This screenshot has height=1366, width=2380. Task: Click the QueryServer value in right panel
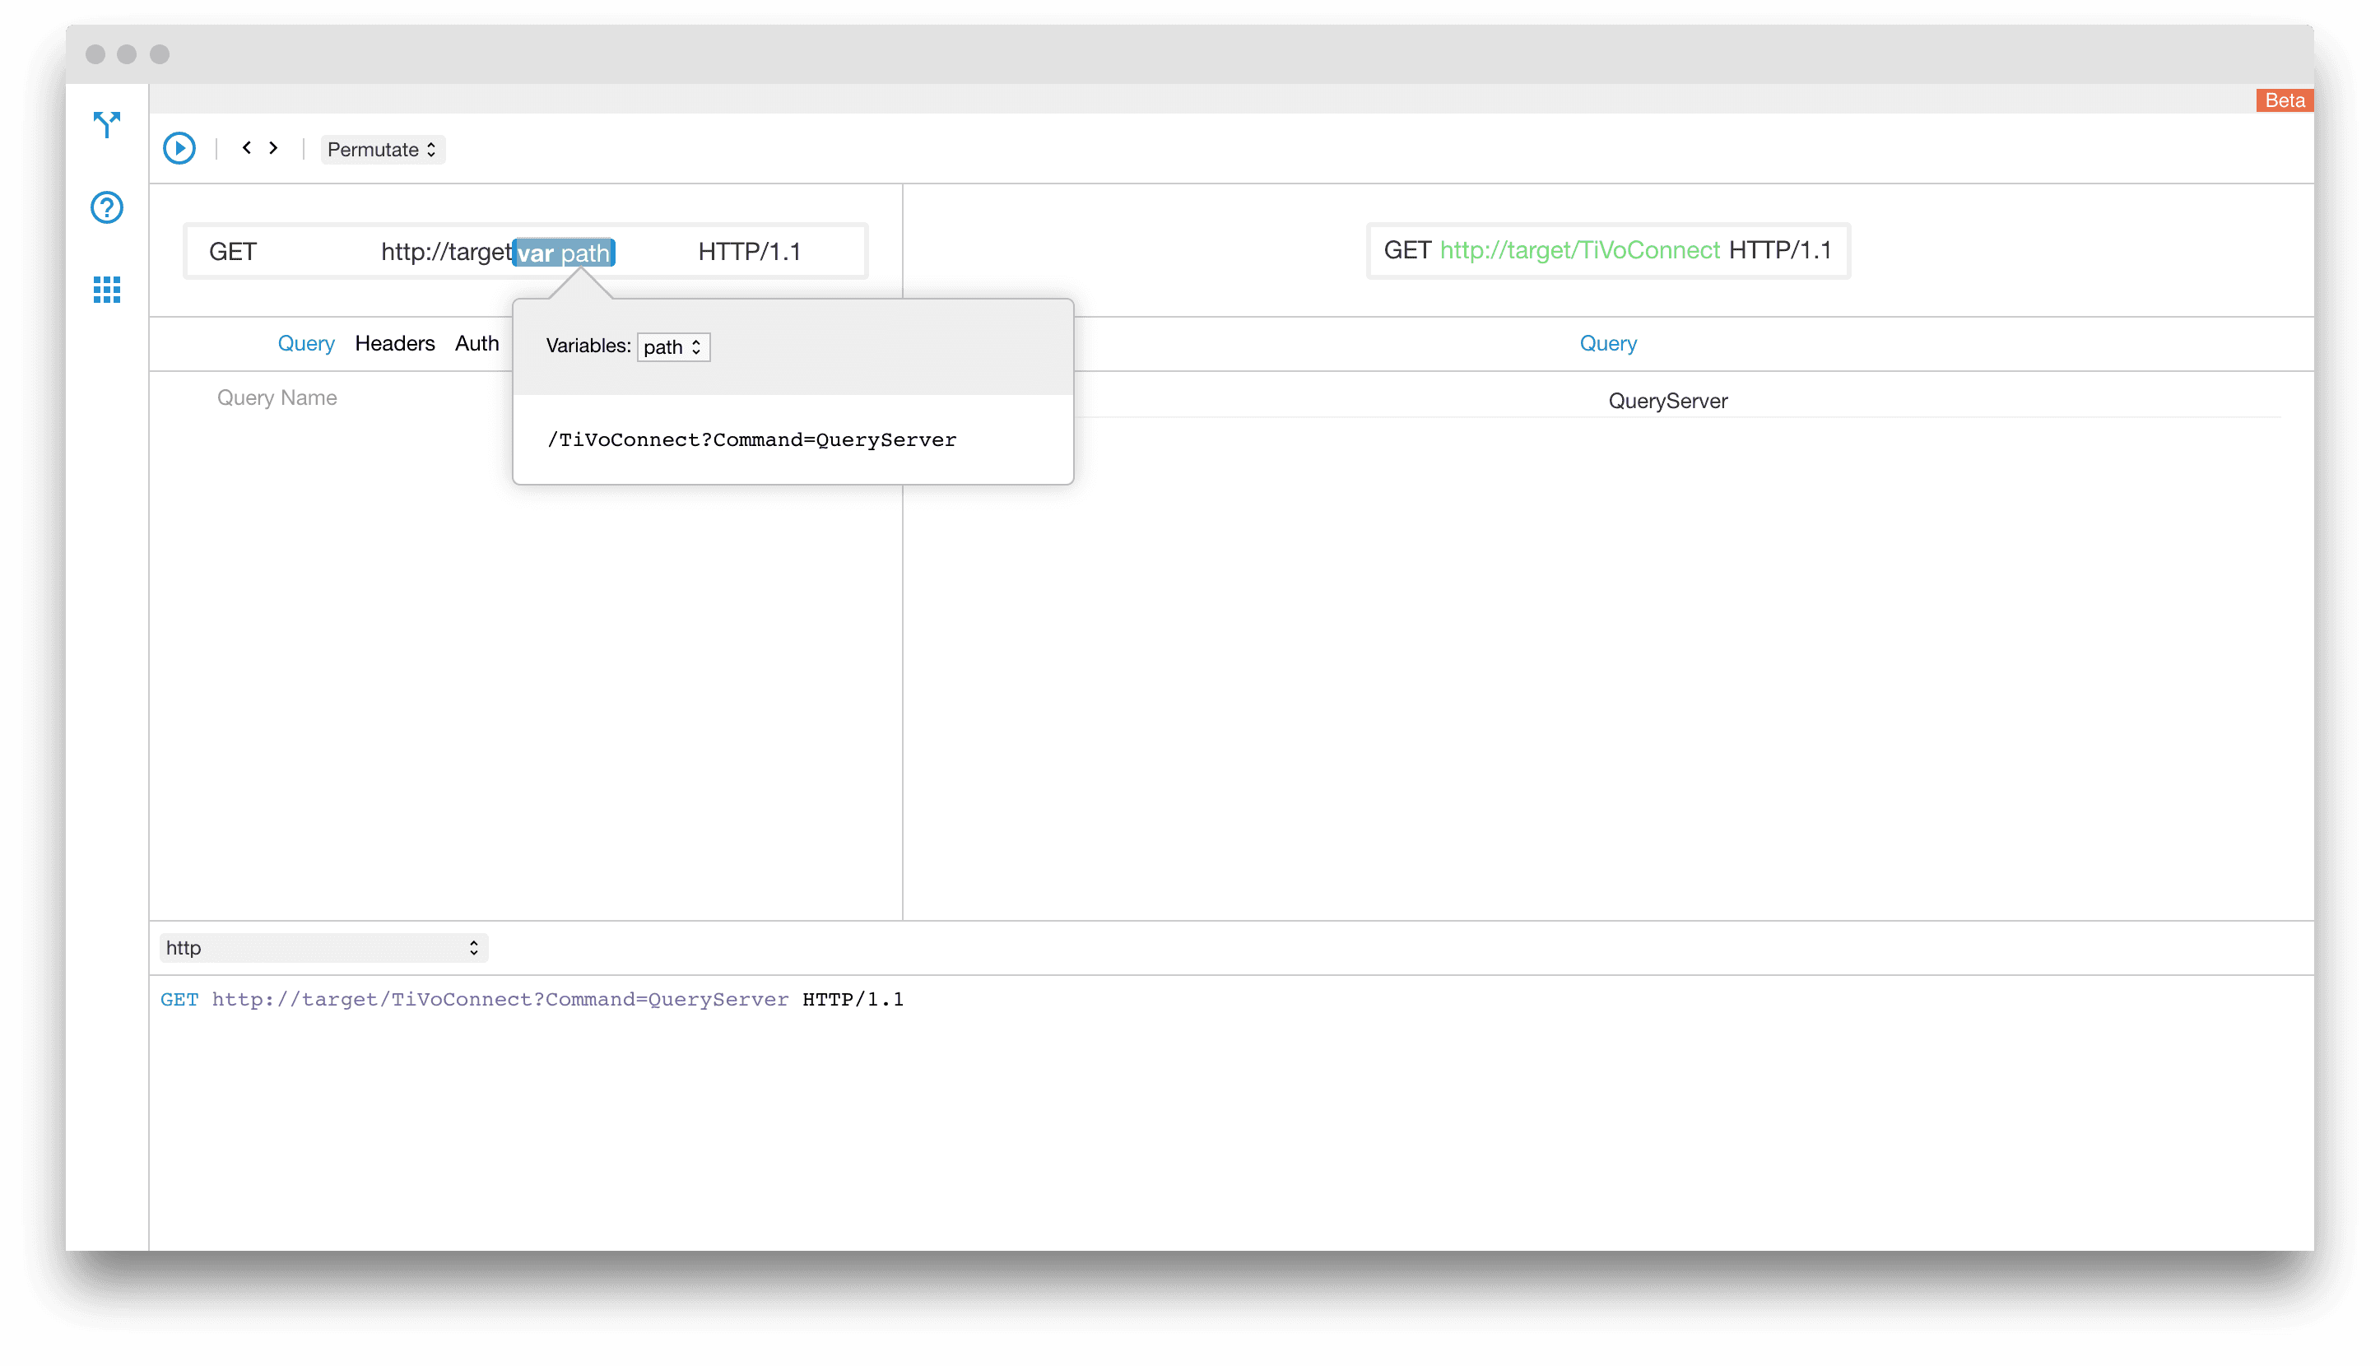tap(1668, 401)
